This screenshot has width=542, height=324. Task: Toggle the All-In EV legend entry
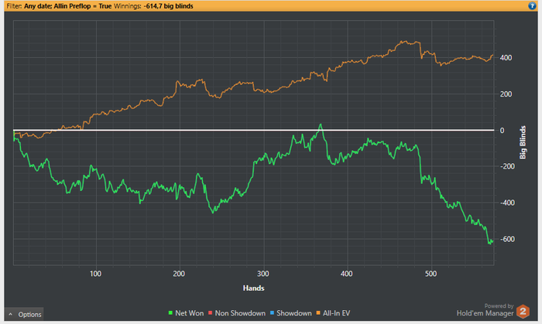[x=333, y=313]
